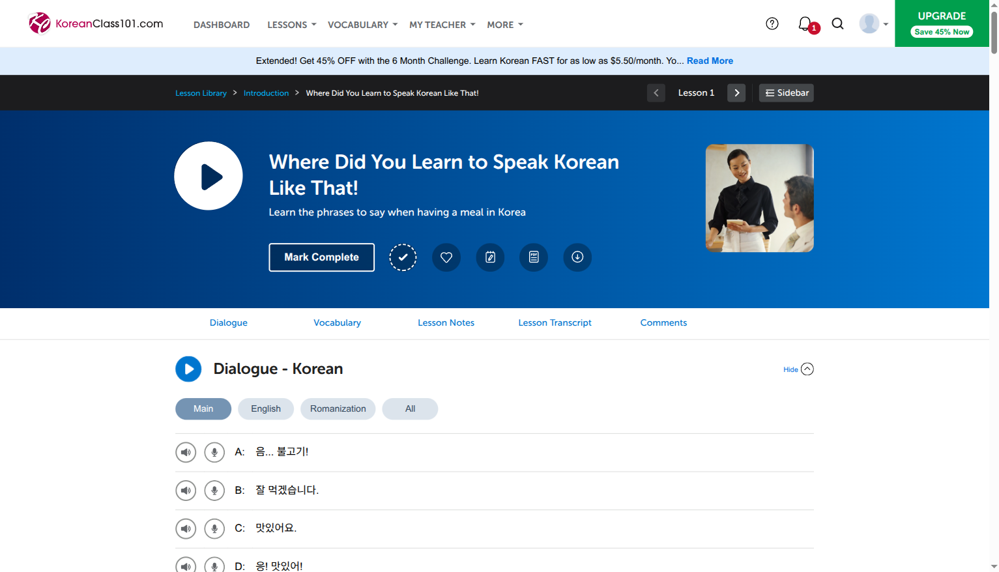Select the Romanization dialogue filter
Screen dimensions: 999x572
click(338, 409)
